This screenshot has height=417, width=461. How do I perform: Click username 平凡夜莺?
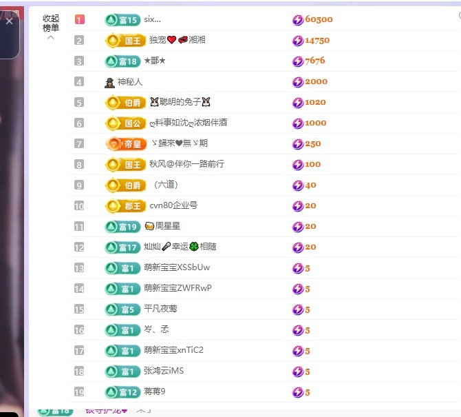click(160, 309)
